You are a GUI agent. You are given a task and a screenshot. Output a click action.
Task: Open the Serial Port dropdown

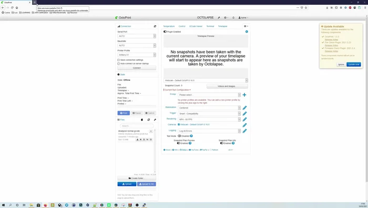click(x=137, y=36)
